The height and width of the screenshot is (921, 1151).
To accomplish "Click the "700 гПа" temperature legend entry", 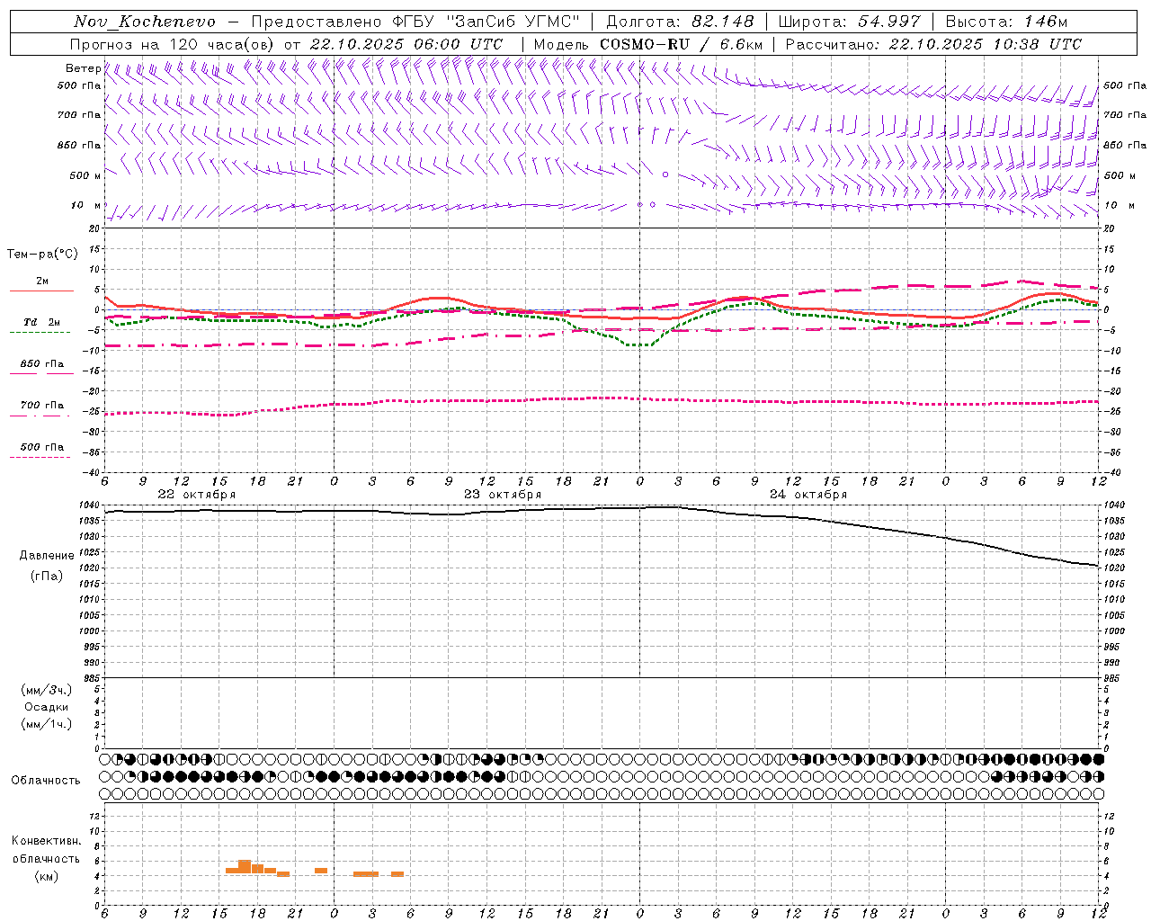I will [42, 406].
